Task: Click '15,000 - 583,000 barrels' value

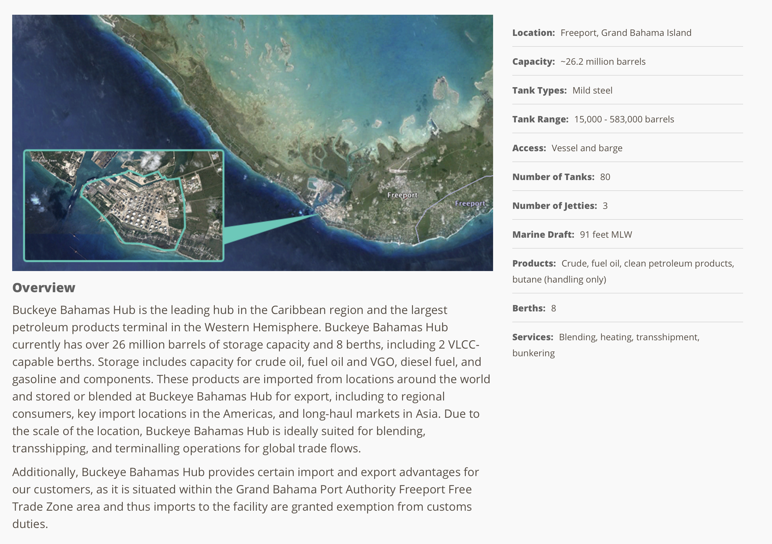Action: (x=624, y=119)
